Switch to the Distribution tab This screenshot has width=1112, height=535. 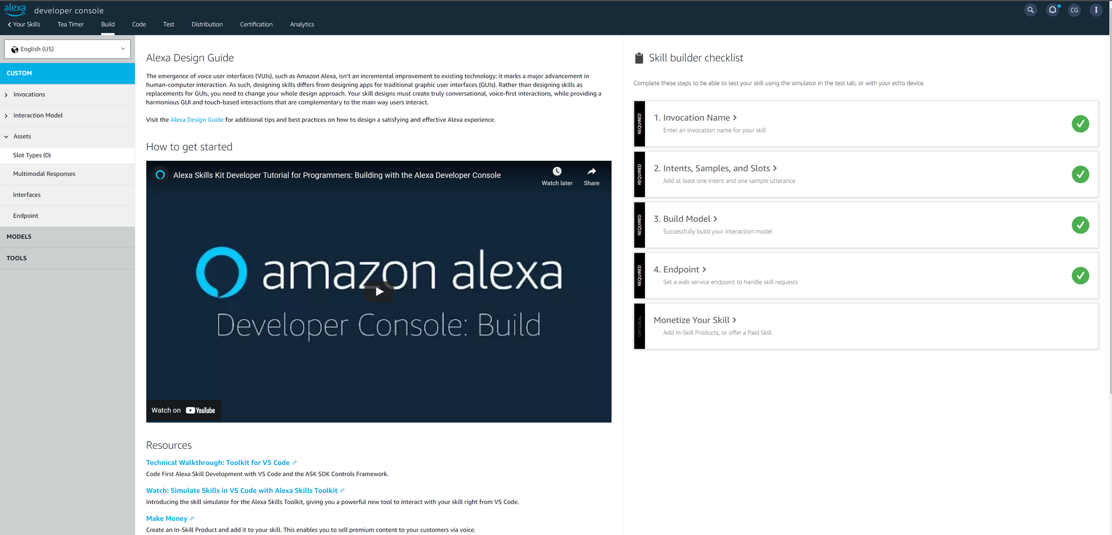[207, 24]
